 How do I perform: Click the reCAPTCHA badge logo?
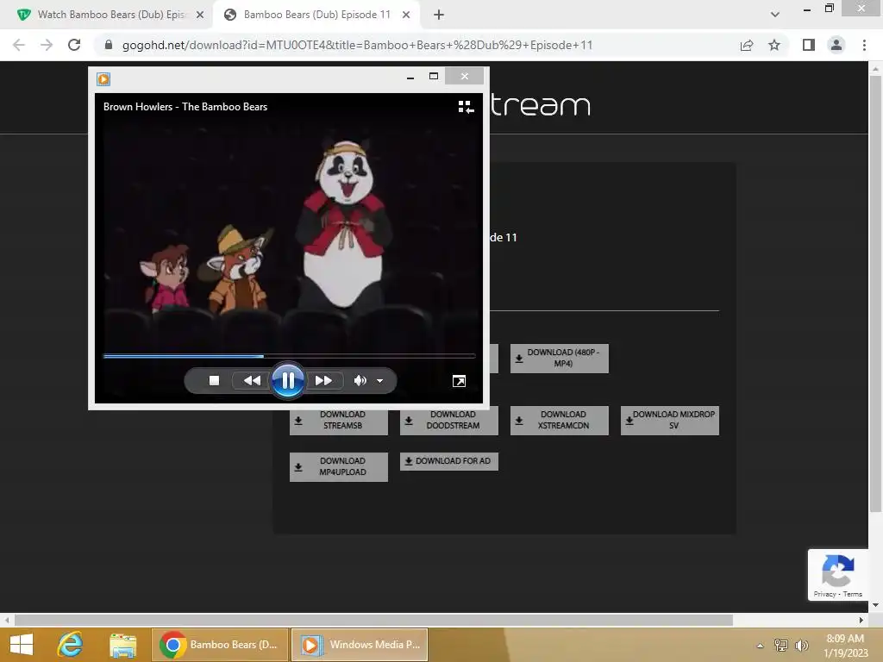pyautogui.click(x=838, y=571)
